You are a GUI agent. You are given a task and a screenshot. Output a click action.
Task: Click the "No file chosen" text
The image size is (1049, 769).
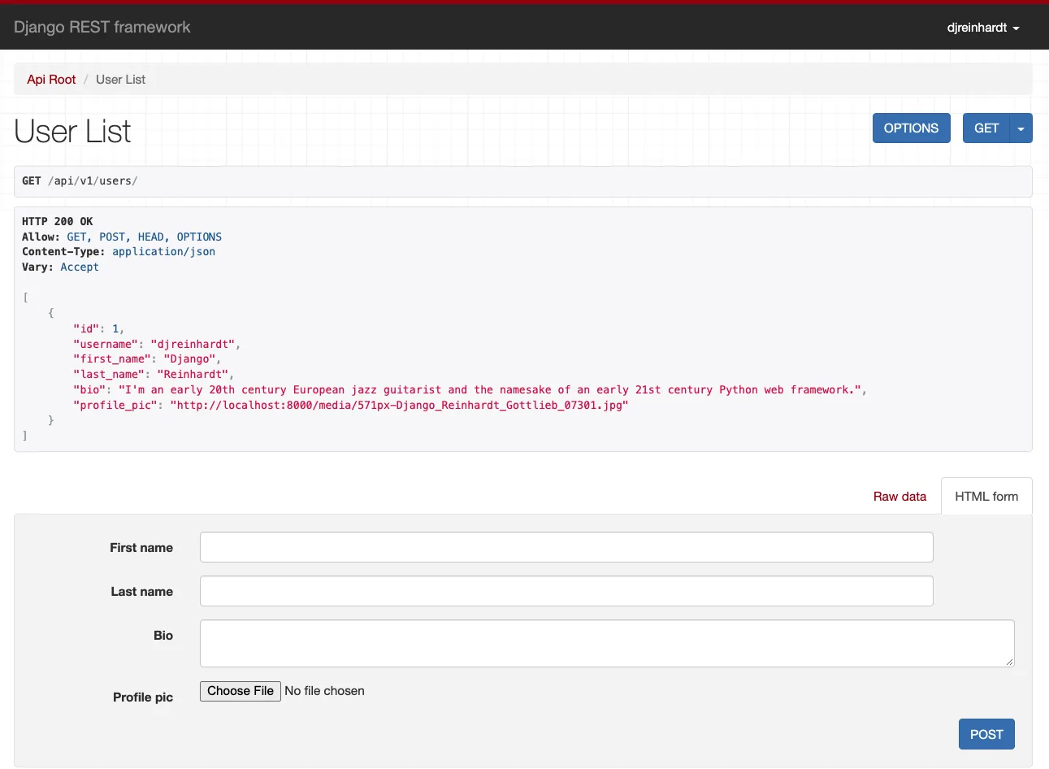324,691
